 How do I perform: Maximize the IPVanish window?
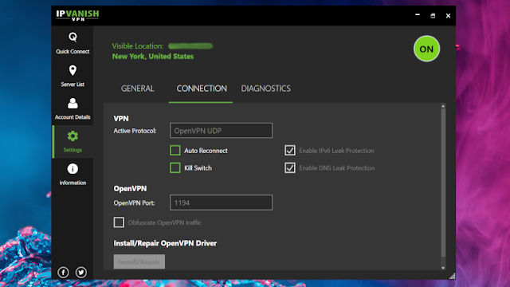tap(433, 15)
